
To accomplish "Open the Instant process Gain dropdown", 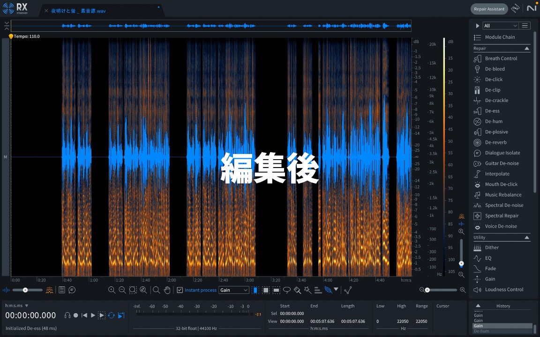I will (233, 290).
